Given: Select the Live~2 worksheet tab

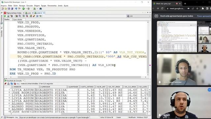Looking at the screenshot, I should point(39,13).
